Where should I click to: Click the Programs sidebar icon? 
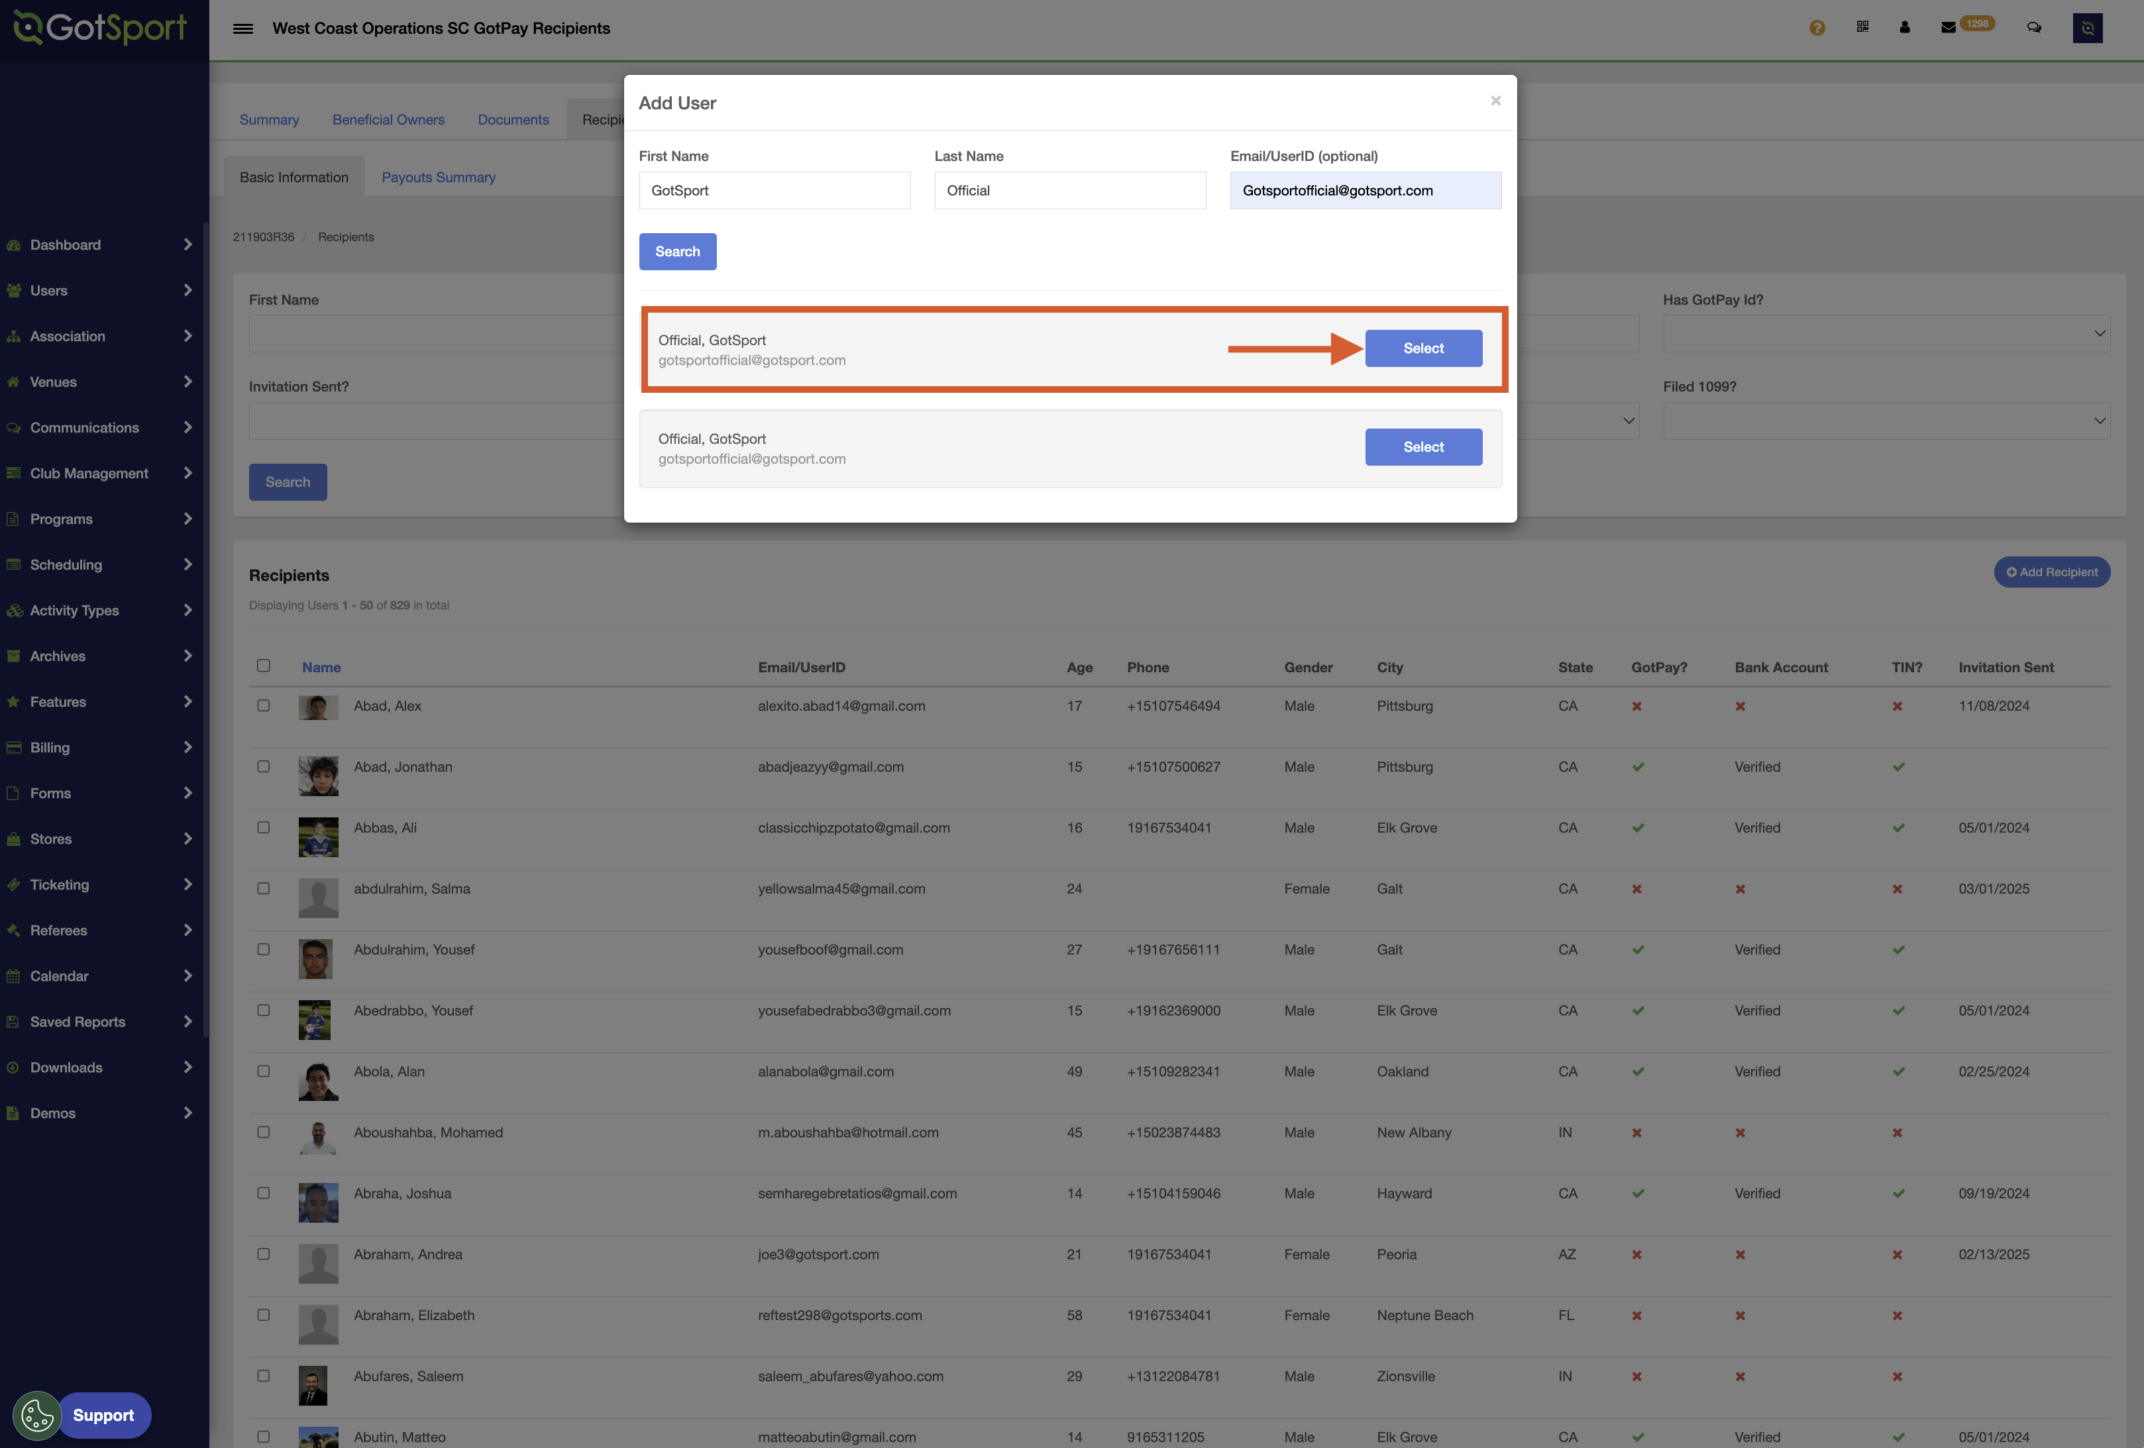(x=13, y=519)
